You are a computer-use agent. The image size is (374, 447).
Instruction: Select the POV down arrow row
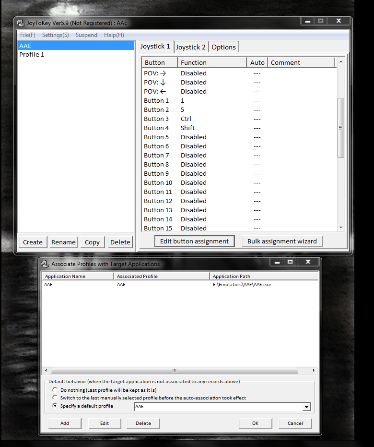pyautogui.click(x=239, y=83)
